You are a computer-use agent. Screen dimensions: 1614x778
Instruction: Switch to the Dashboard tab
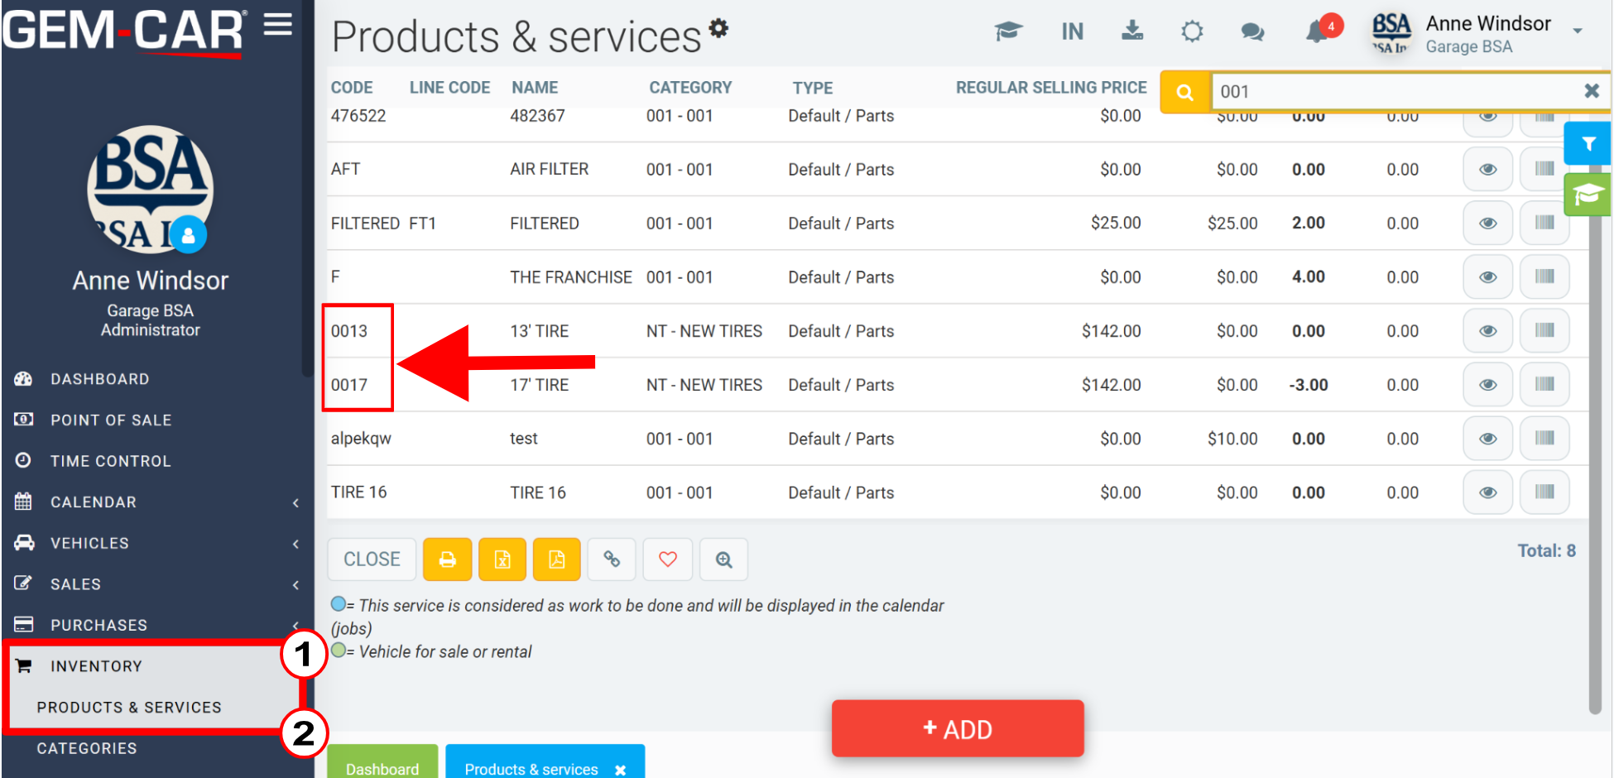tap(382, 762)
